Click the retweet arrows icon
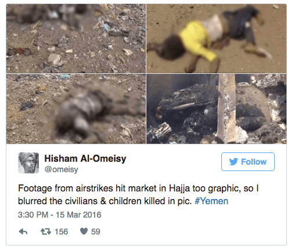The image size is (291, 249). point(46,232)
